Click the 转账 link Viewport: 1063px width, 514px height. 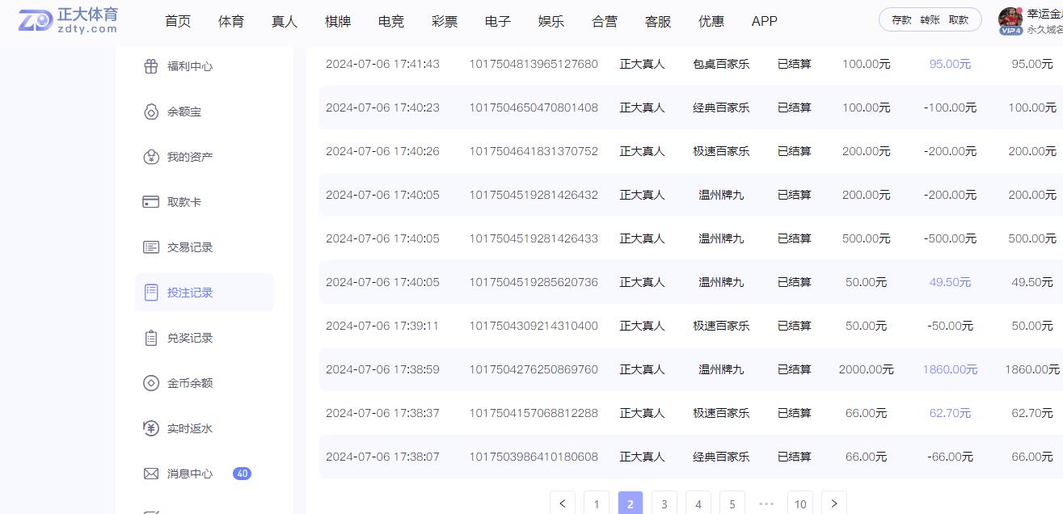tap(928, 19)
